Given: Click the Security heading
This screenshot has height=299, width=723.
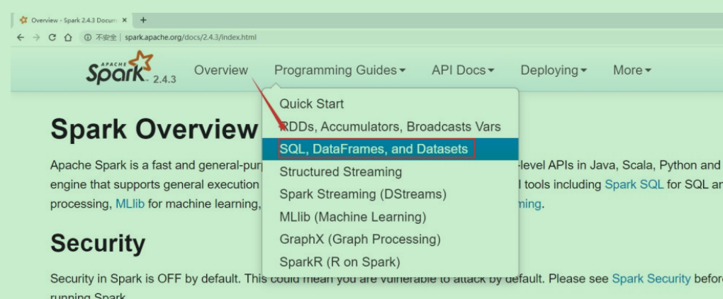Looking at the screenshot, I should click(x=98, y=243).
